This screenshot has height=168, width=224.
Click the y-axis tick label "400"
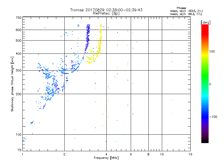tap(18, 54)
